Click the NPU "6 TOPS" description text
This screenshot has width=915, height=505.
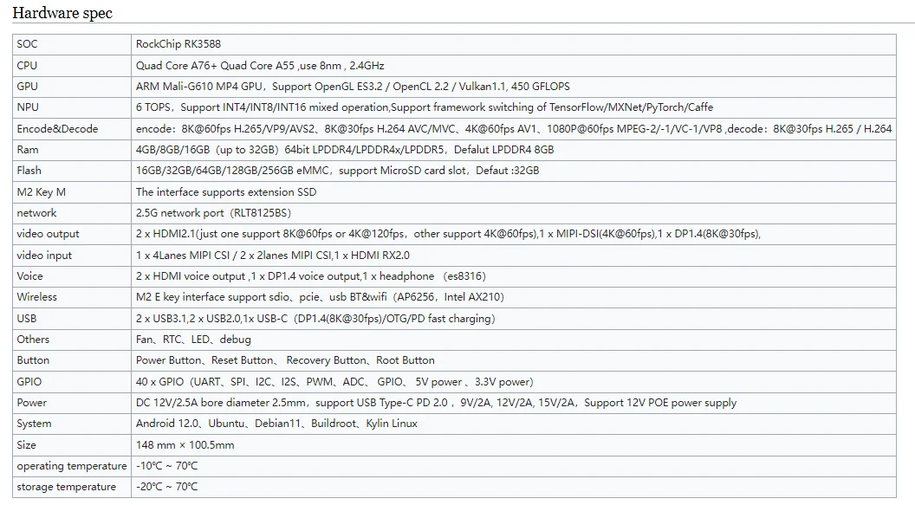[x=425, y=107]
